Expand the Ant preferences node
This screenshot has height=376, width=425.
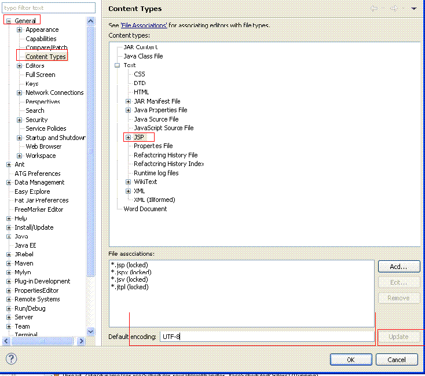pos(9,165)
